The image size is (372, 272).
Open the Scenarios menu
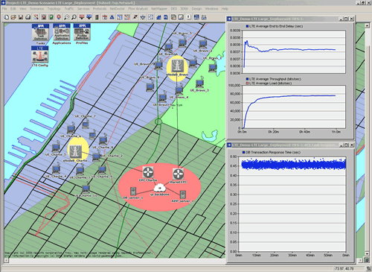pyautogui.click(x=36, y=9)
